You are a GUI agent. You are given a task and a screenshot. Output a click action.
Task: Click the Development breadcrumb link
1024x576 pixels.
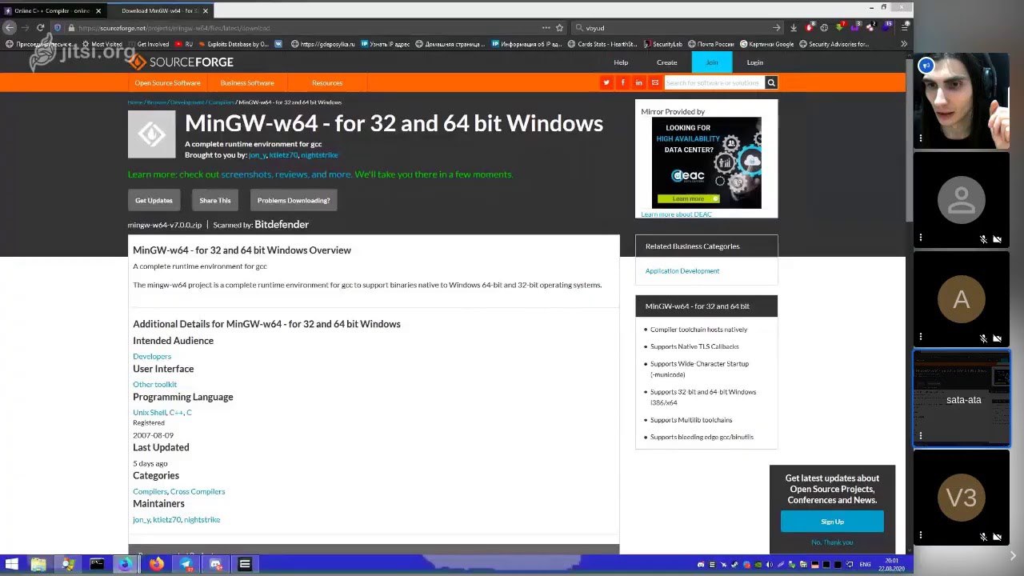coord(187,102)
